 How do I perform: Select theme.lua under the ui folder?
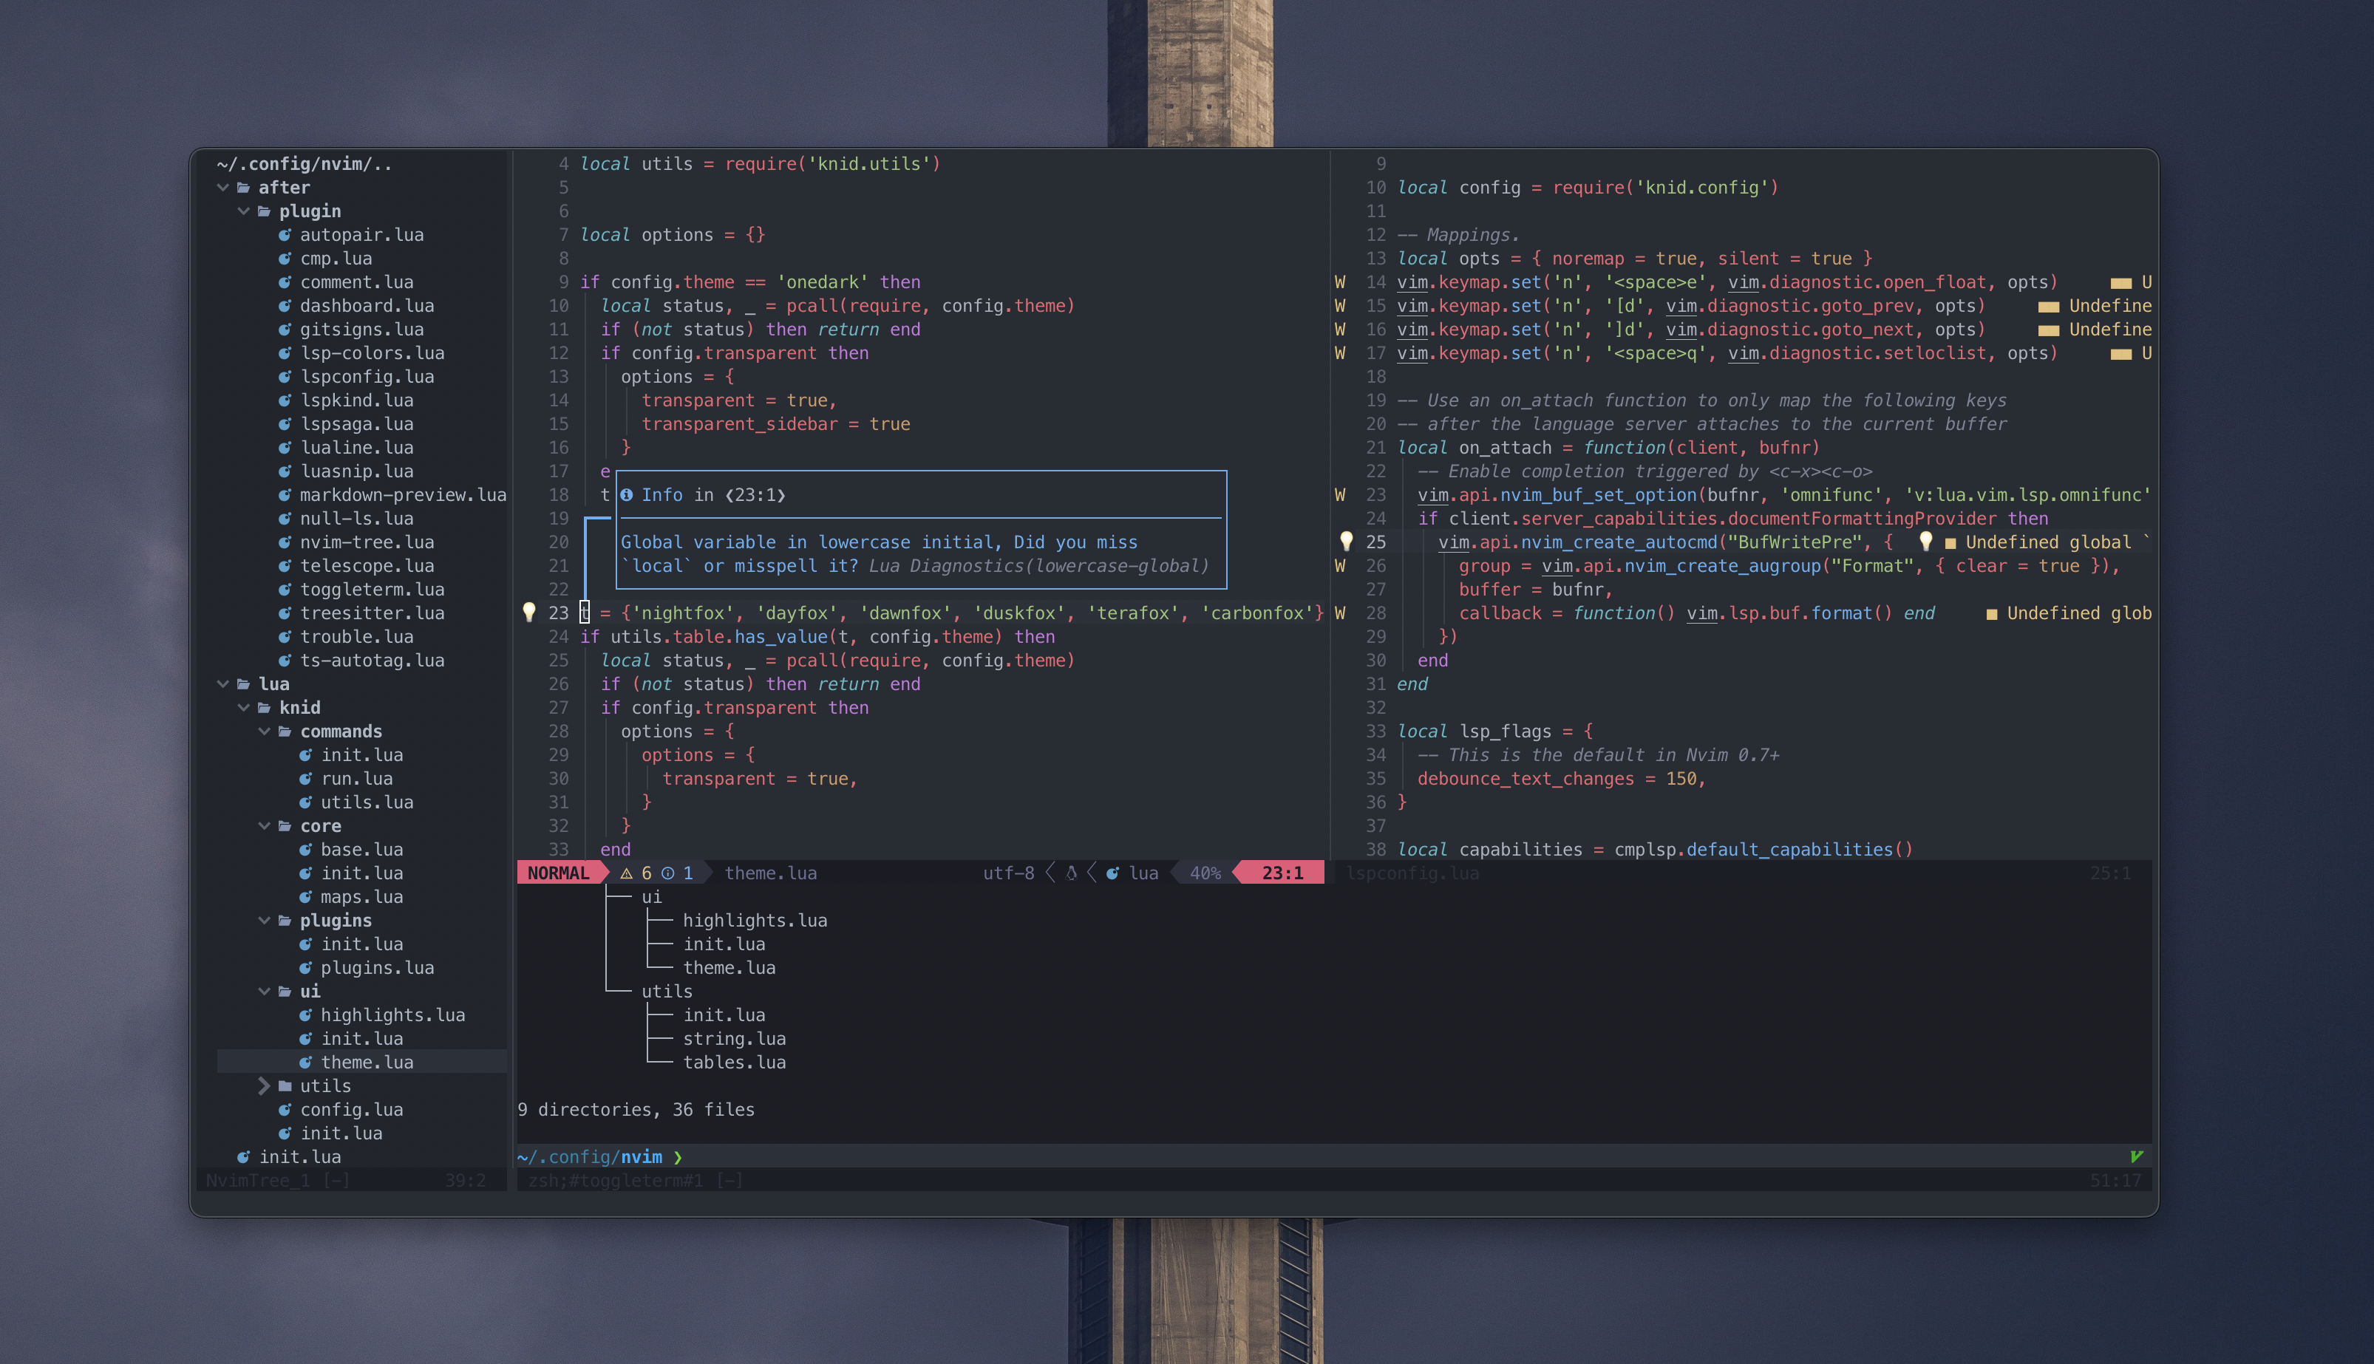pyautogui.click(x=367, y=1063)
